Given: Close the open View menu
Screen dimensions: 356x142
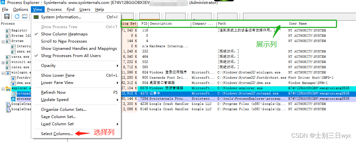Looking at the screenshot, I should (37, 9).
